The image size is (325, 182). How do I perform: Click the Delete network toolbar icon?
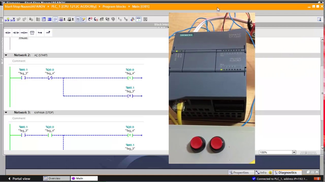13,19
